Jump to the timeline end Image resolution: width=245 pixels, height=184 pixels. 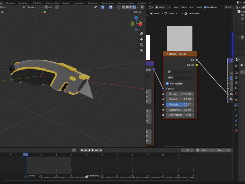(x=101, y=150)
